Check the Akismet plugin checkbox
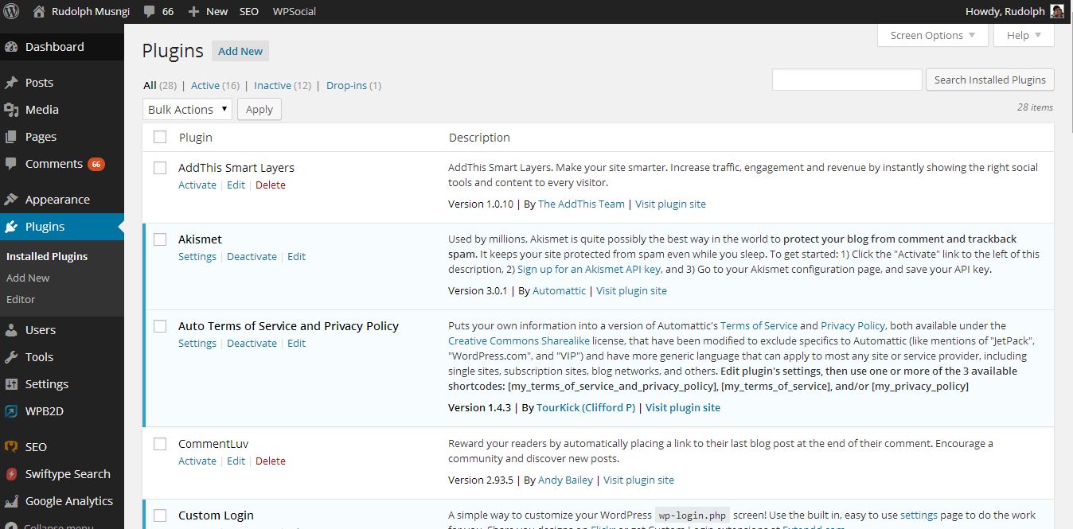Viewport: 1073px width, 529px height. tap(160, 239)
